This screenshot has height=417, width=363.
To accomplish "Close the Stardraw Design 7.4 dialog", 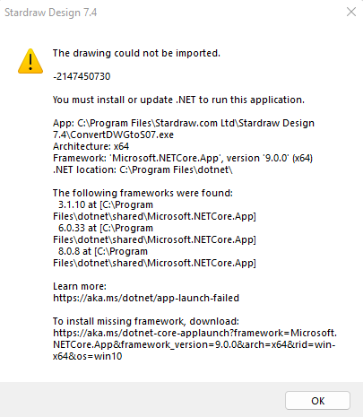I will click(x=351, y=12).
